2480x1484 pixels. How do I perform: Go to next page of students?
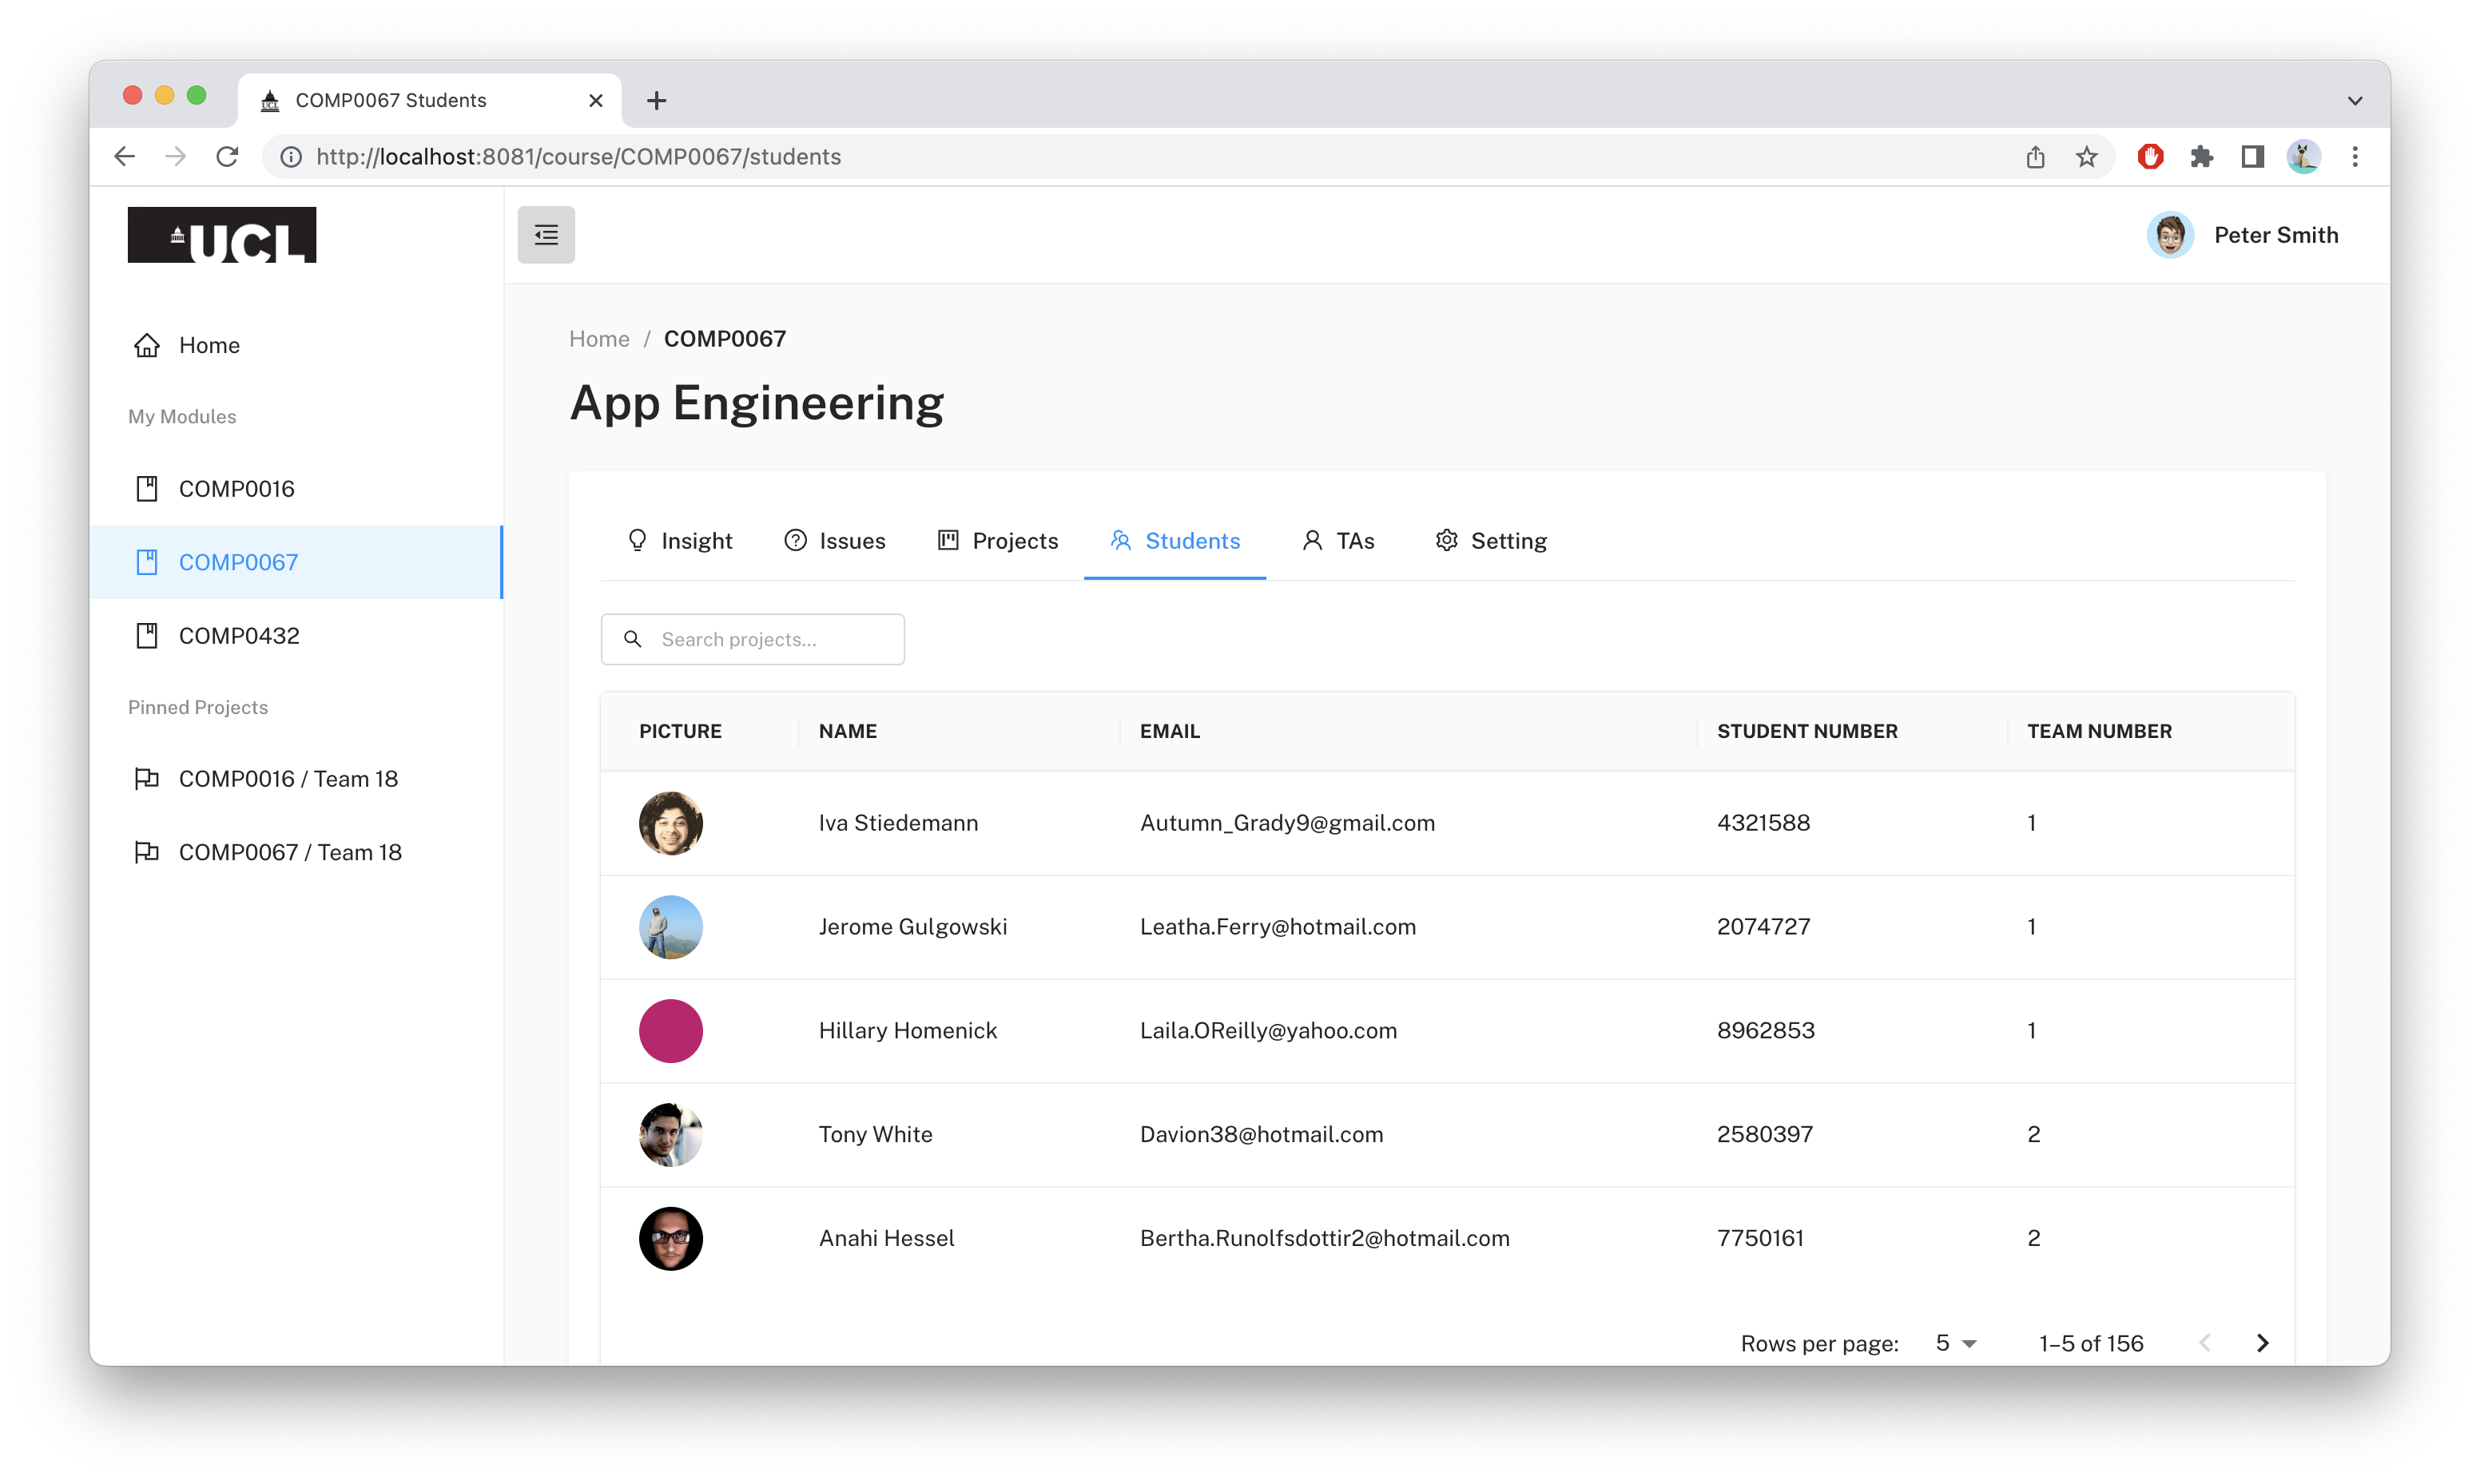pos(2263,1343)
